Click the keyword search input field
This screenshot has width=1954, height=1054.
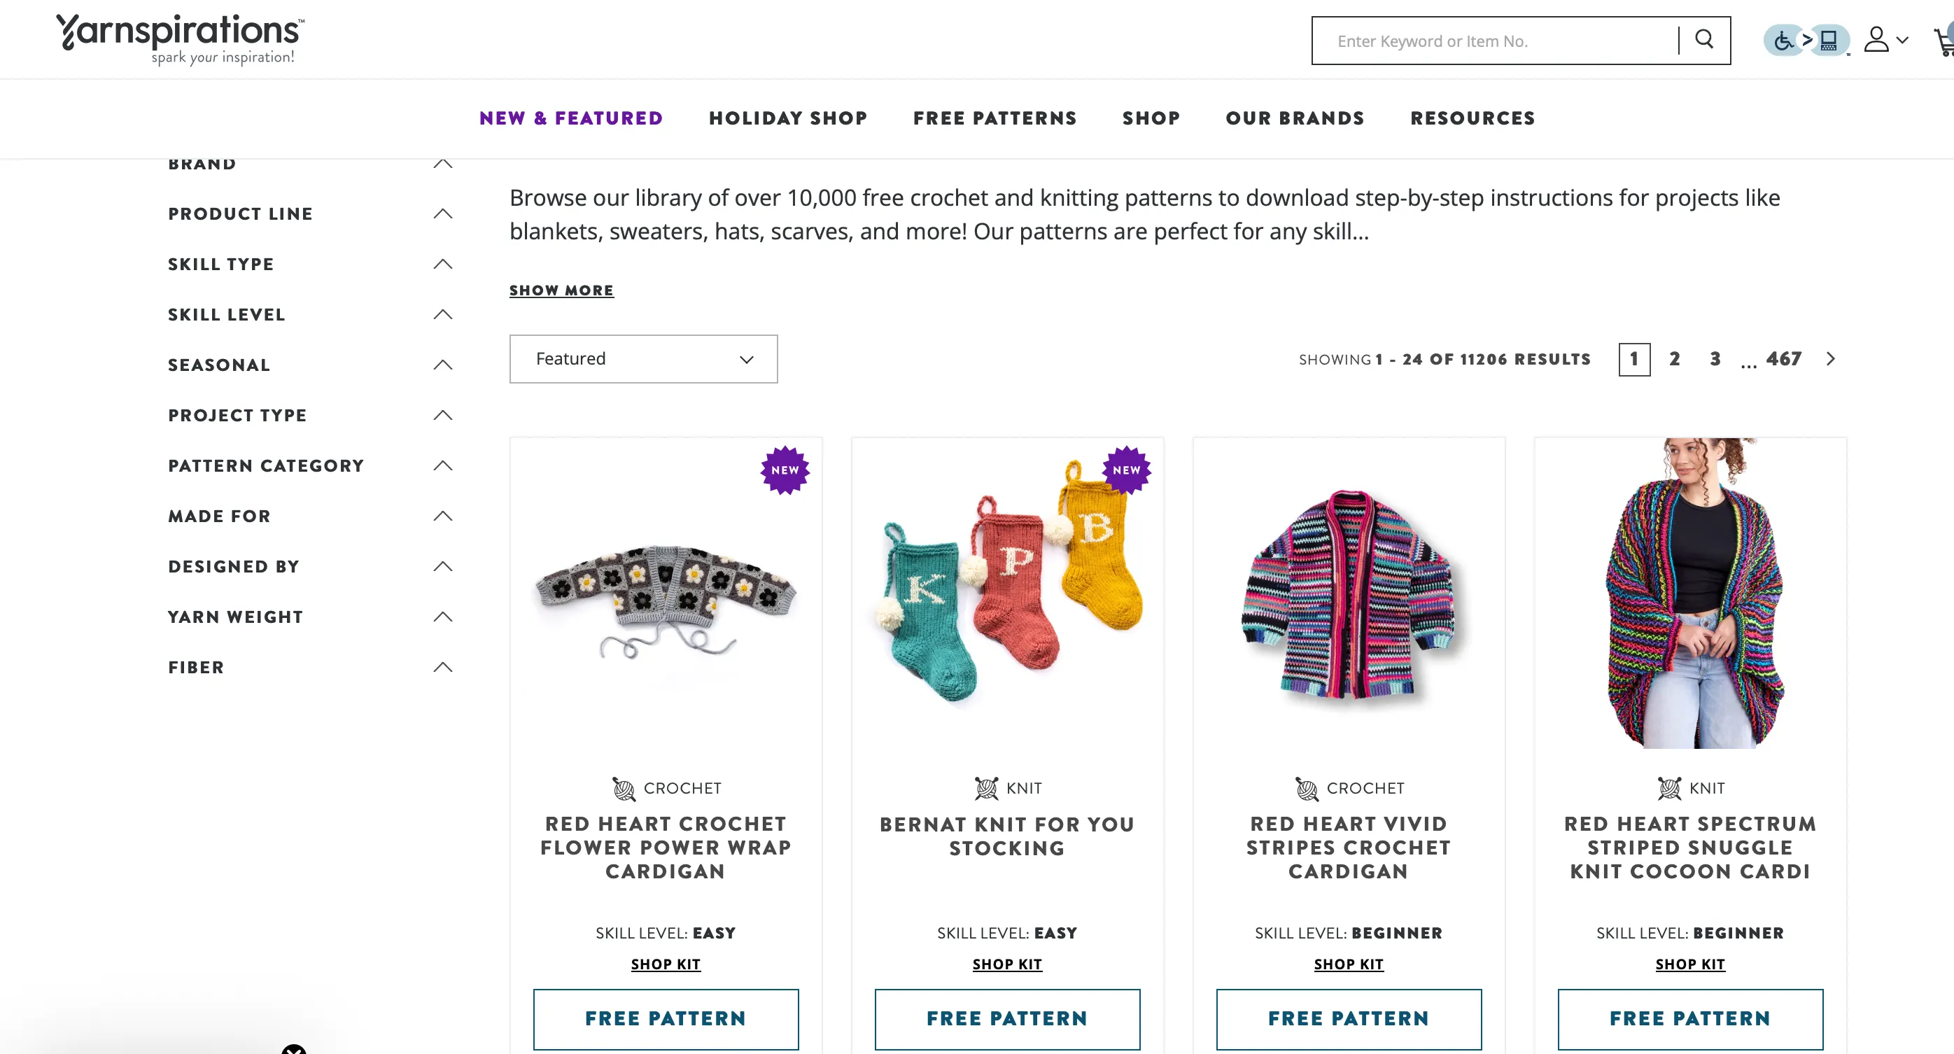1495,41
